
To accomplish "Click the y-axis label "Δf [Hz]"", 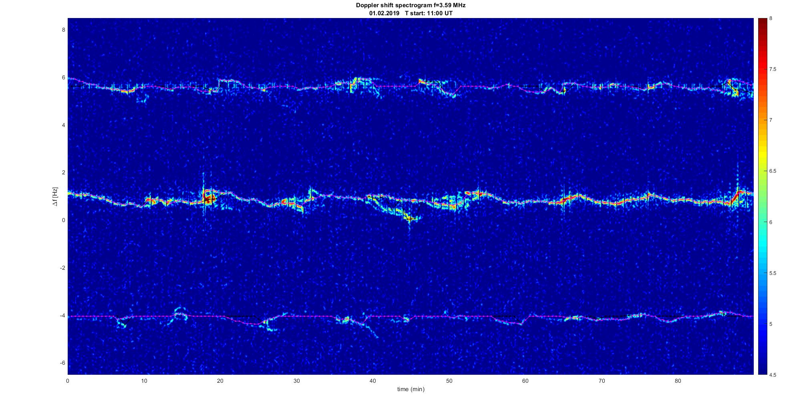I will (x=55, y=196).
